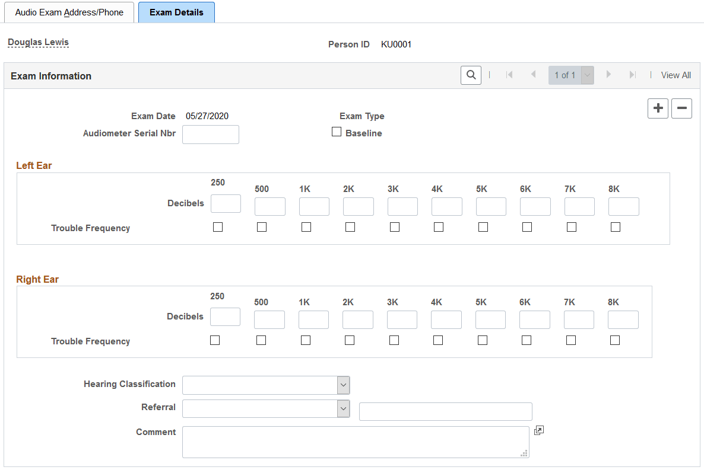Open the Exam Information search icon
704x470 pixels.
(x=471, y=75)
